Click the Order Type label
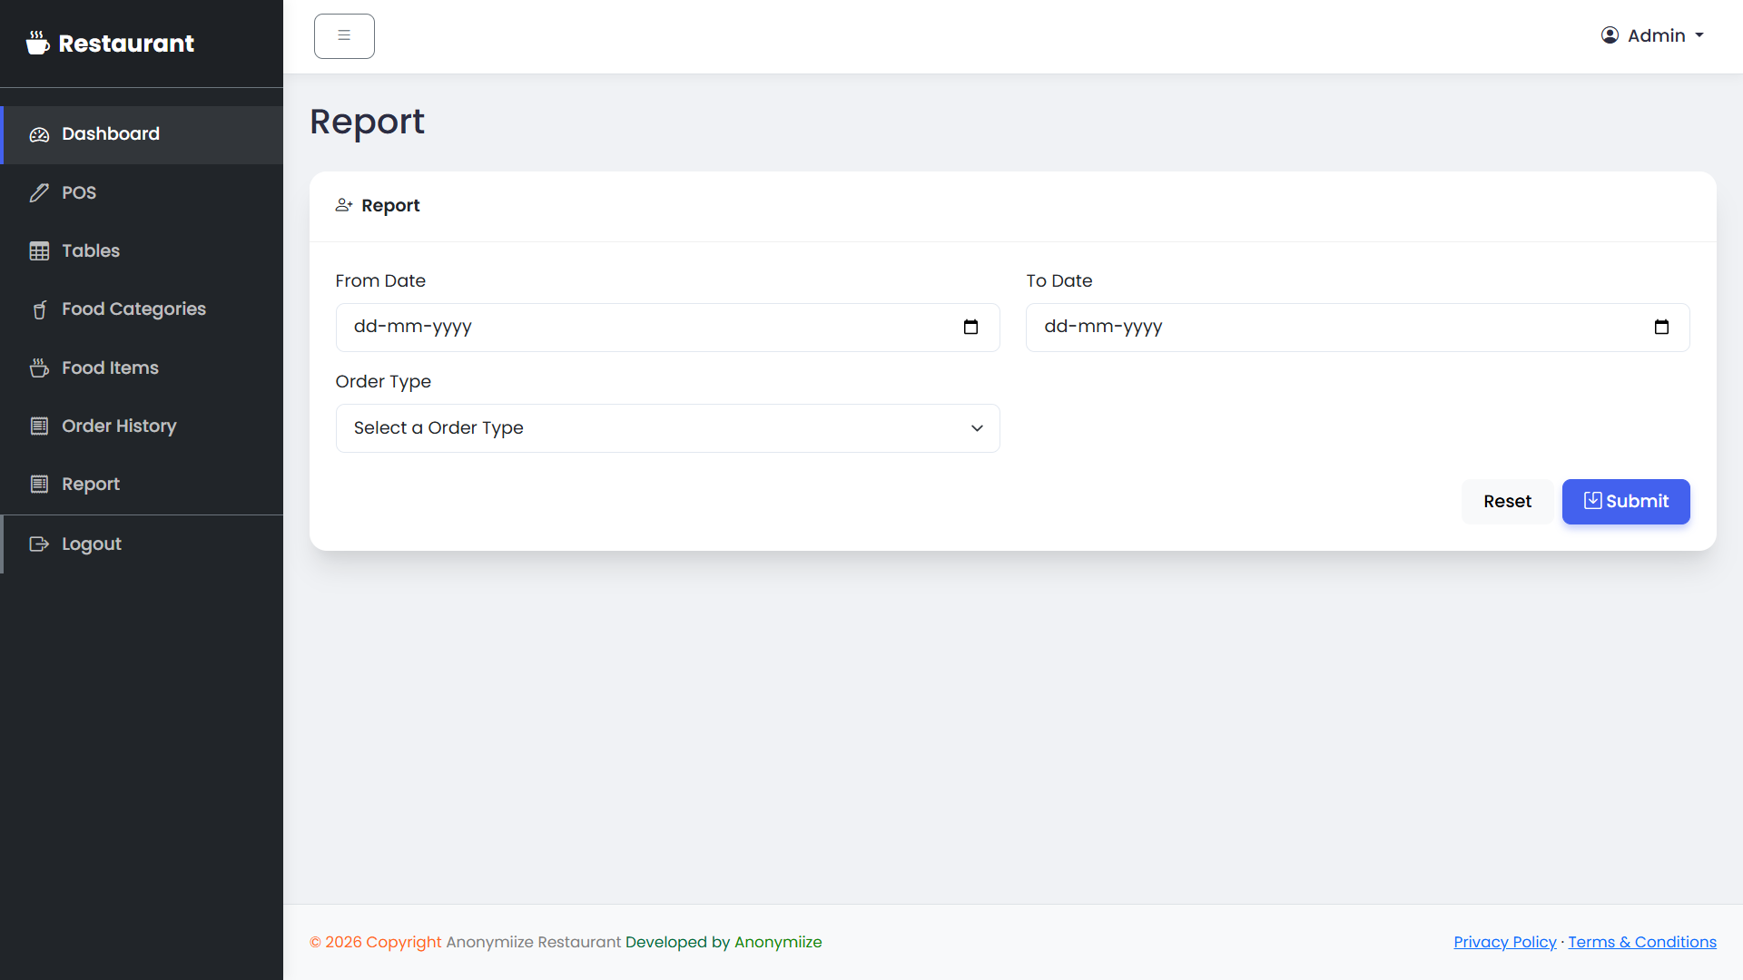The height and width of the screenshot is (980, 1743). pyautogui.click(x=383, y=382)
